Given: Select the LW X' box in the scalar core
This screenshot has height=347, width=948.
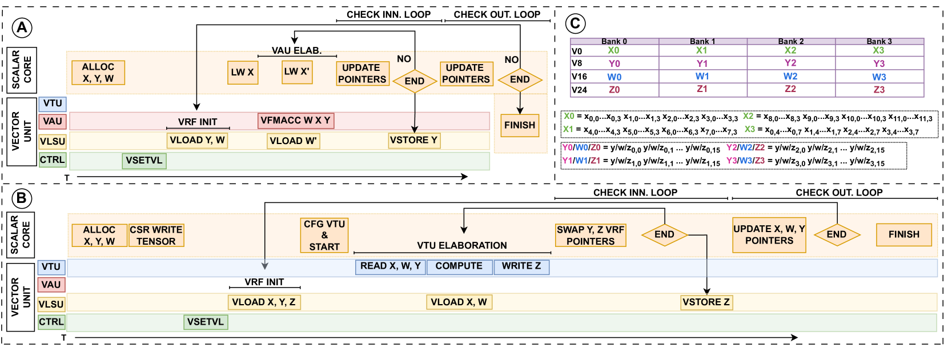Looking at the screenshot, I should click(x=297, y=72).
